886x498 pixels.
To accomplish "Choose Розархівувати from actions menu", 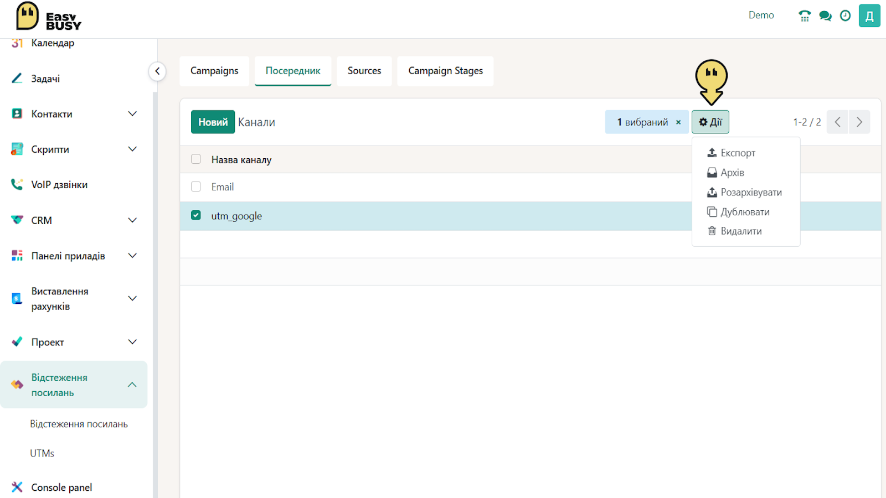I will pyautogui.click(x=746, y=192).
